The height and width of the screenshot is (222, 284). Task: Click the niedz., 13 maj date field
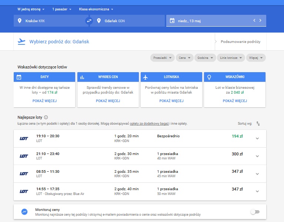point(216,21)
